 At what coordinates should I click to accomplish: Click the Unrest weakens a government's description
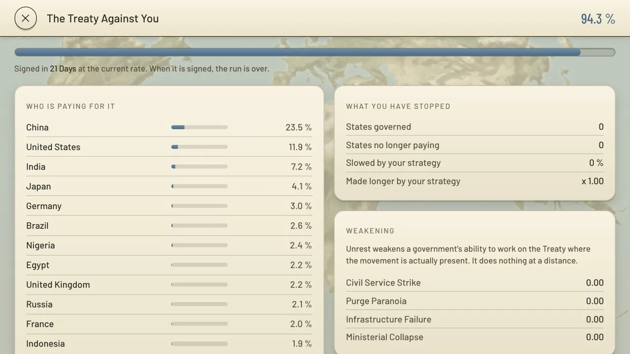(468, 255)
